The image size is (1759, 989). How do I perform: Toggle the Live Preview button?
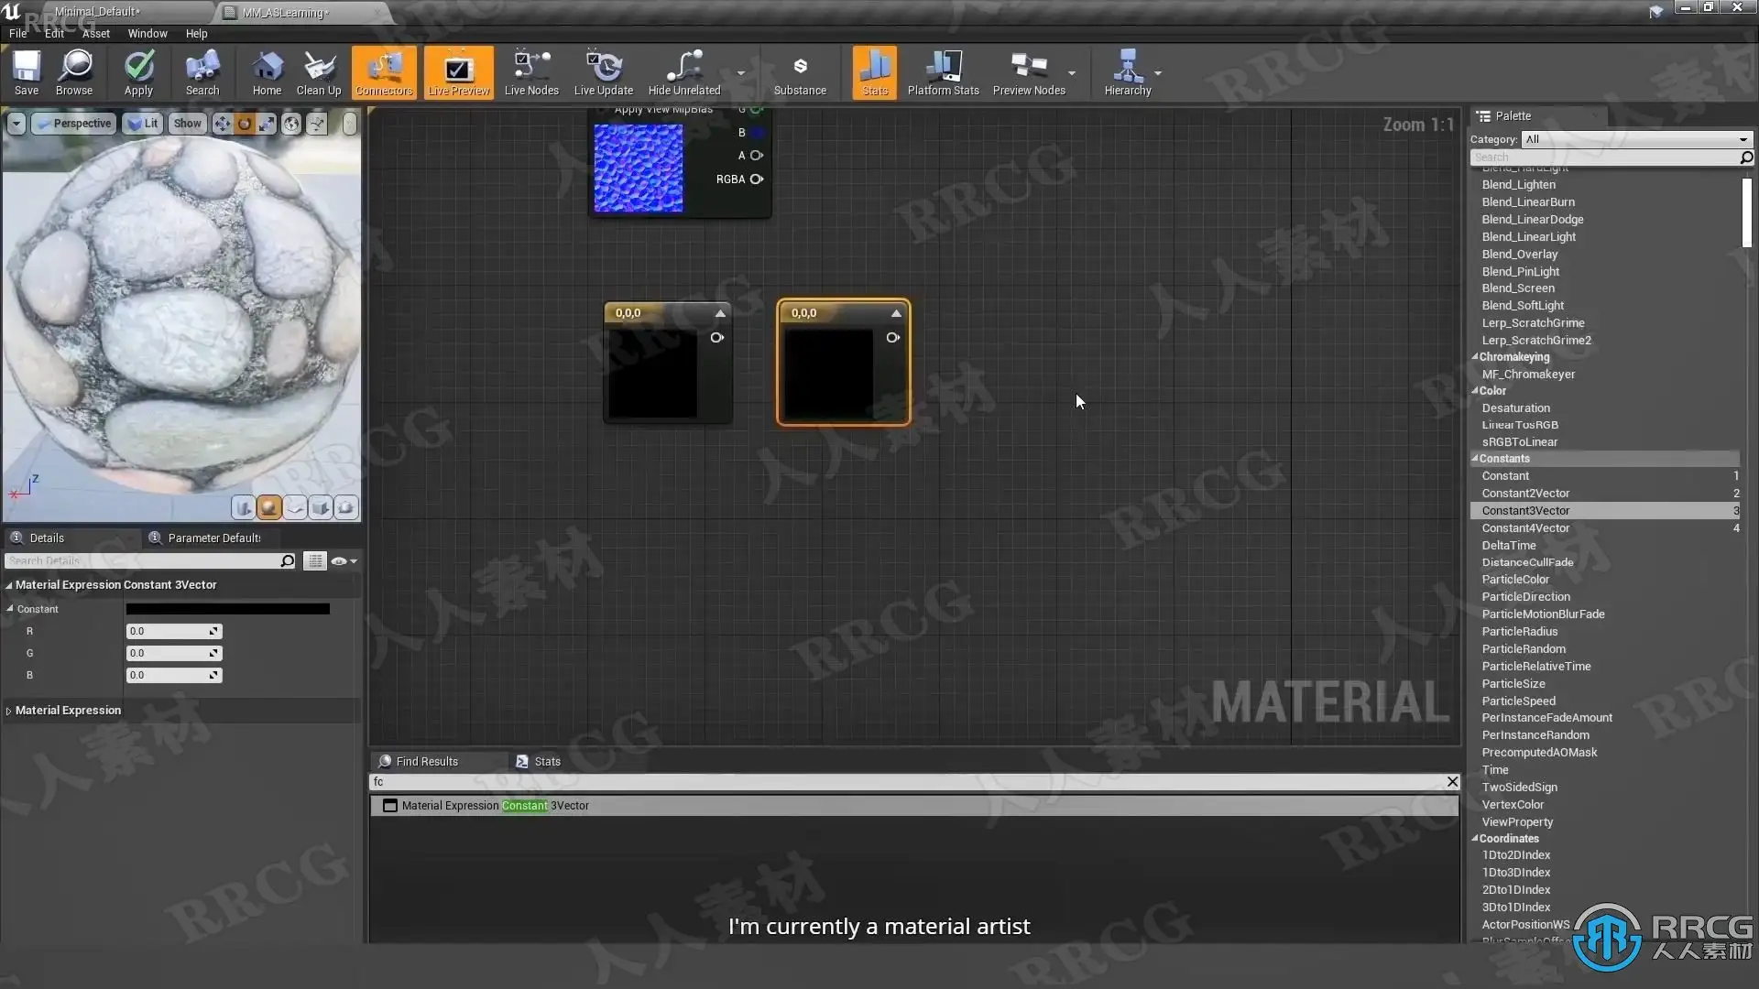(x=459, y=71)
